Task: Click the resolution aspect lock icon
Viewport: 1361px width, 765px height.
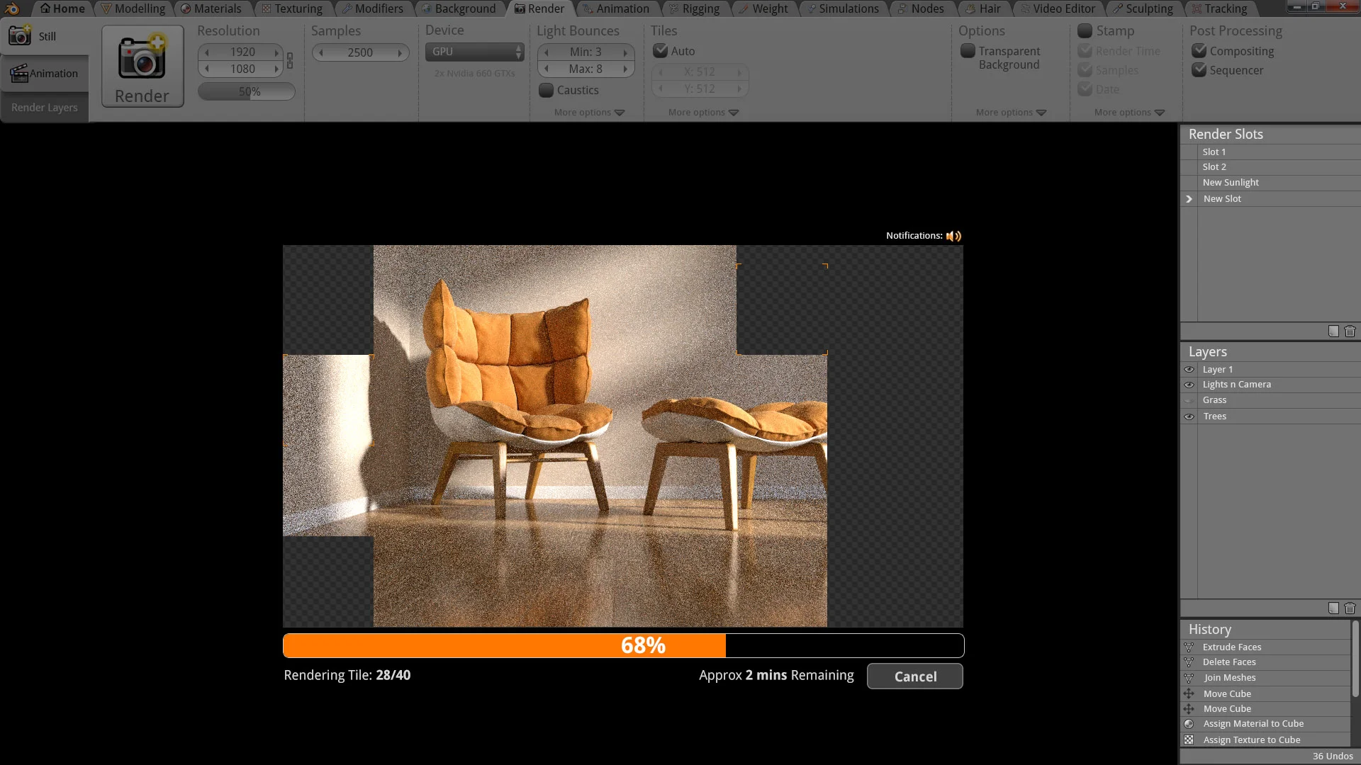Action: 289,61
